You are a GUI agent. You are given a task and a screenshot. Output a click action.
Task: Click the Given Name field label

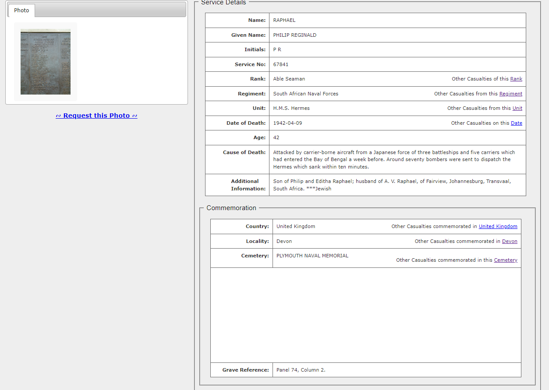coord(248,35)
